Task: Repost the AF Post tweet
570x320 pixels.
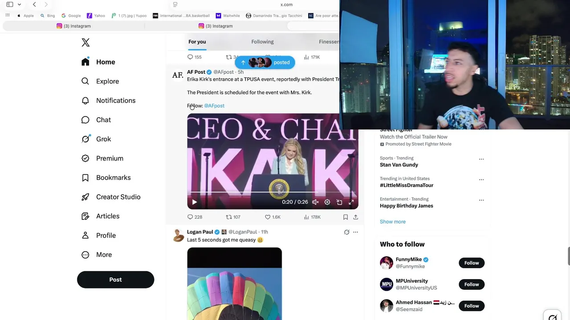Action: click(233, 217)
